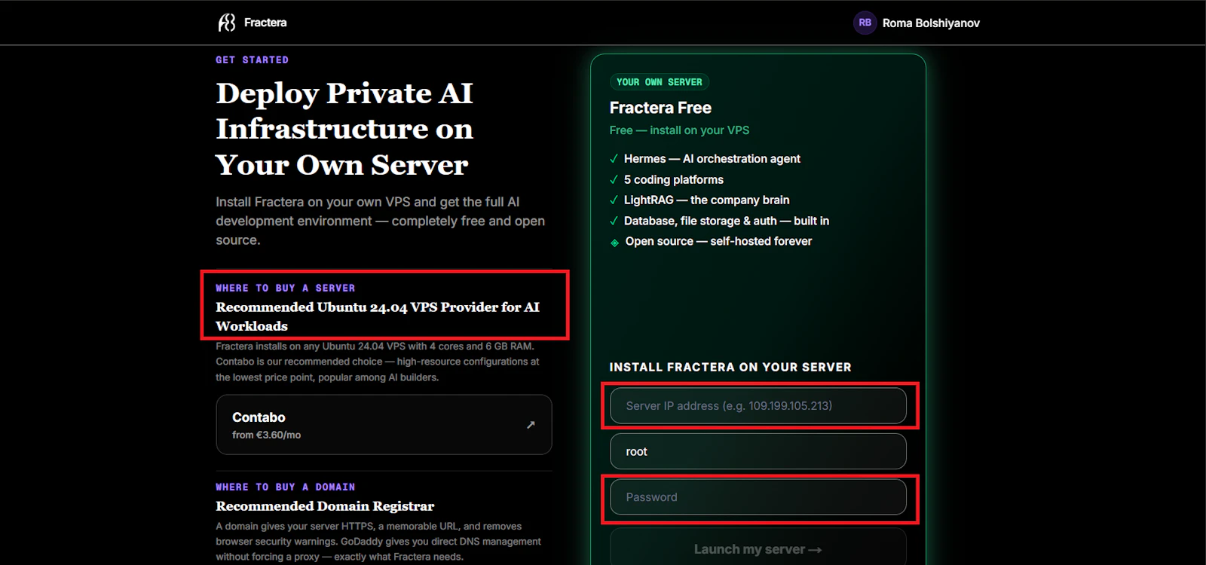Click the Fractera logo icon
The width and height of the screenshot is (1206, 565).
click(227, 23)
